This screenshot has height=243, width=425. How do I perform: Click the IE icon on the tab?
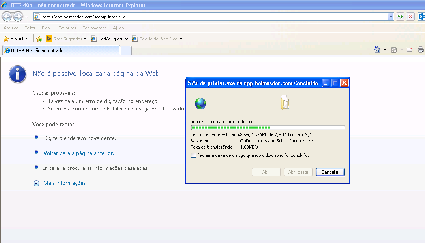7,50
